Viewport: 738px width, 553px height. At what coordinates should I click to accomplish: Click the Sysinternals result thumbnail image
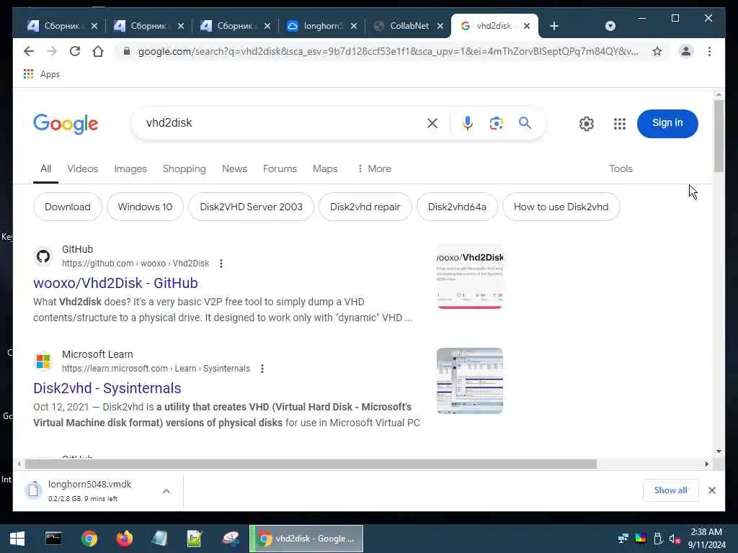pos(470,381)
